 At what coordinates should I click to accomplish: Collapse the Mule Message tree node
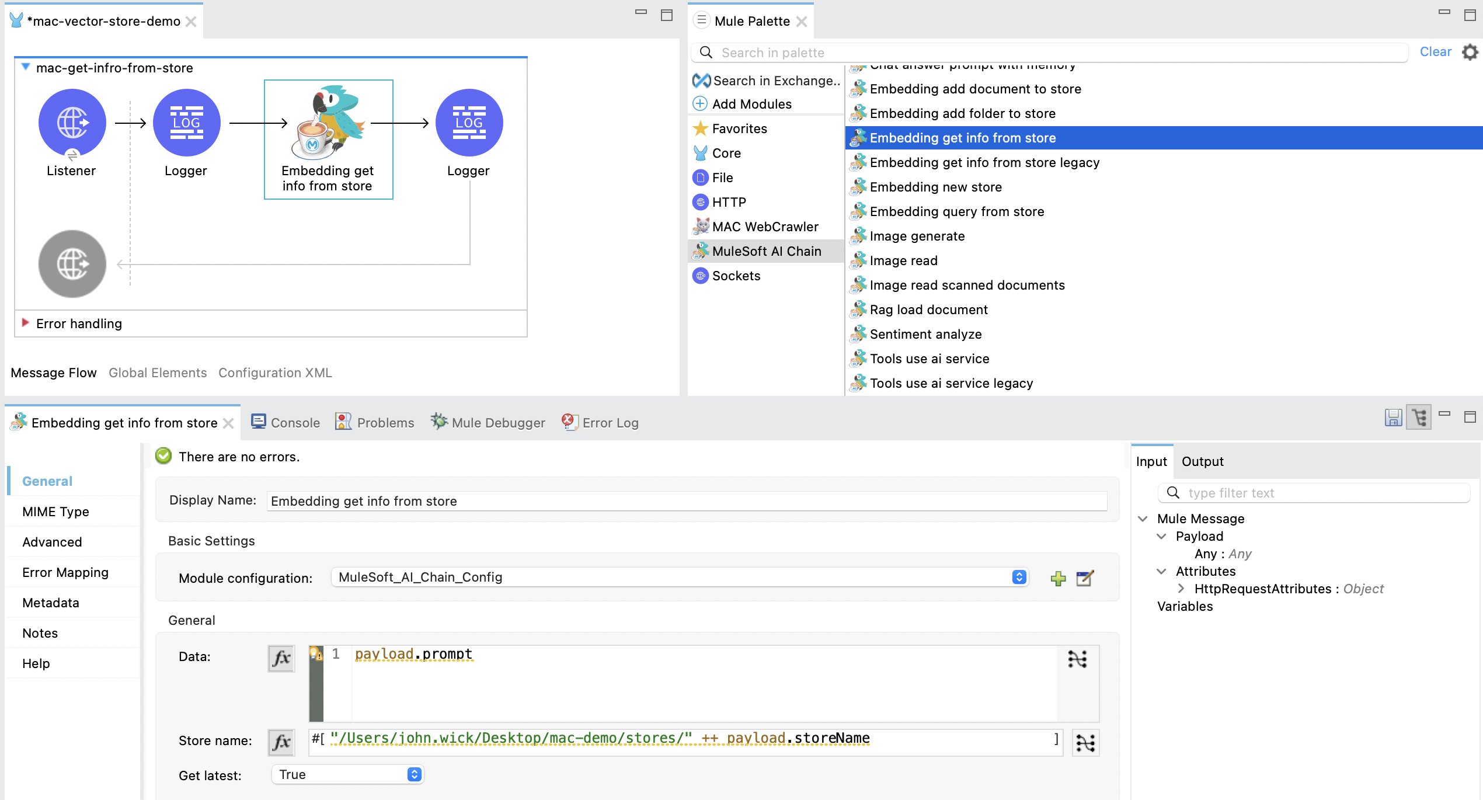1143,519
